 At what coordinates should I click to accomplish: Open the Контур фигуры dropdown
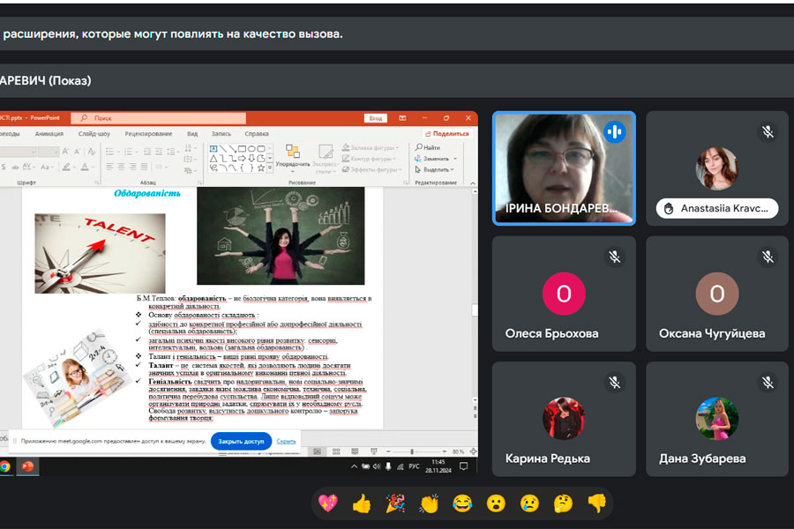[x=369, y=159]
